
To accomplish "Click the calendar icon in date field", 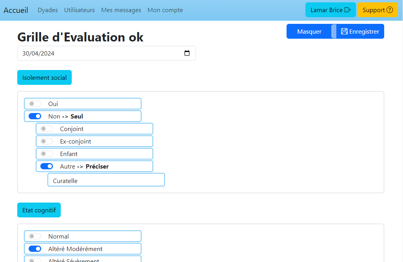I will click(187, 53).
